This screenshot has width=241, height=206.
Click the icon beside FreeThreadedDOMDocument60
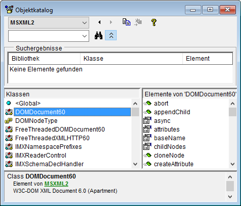coord(9,130)
